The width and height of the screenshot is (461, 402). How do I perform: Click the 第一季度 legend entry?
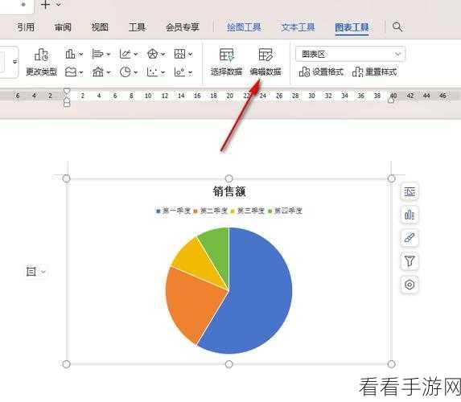(174, 211)
